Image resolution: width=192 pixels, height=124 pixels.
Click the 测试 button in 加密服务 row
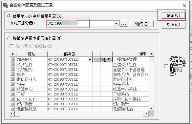106,60
